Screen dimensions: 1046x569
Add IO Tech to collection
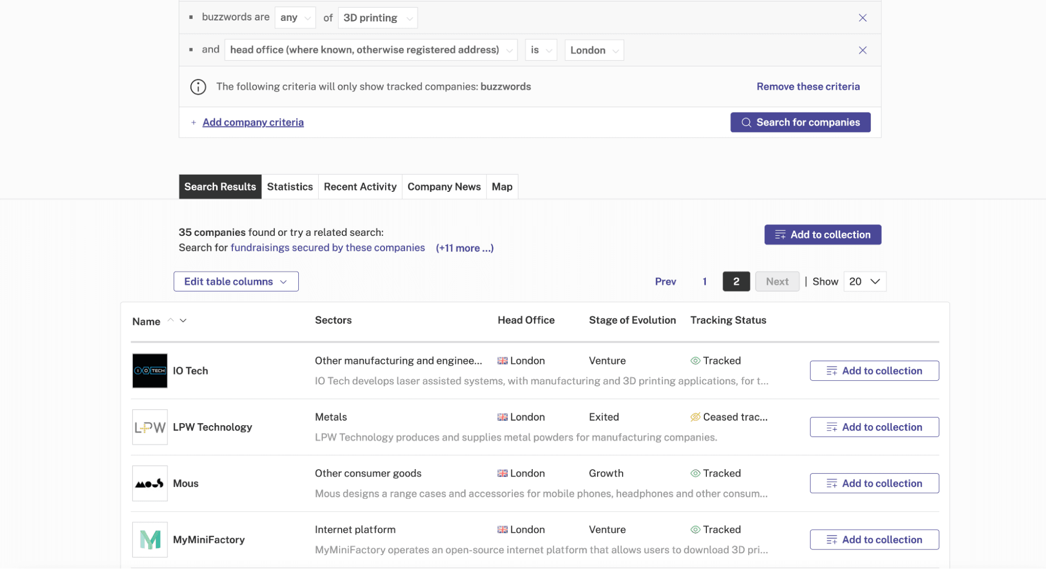click(x=874, y=371)
